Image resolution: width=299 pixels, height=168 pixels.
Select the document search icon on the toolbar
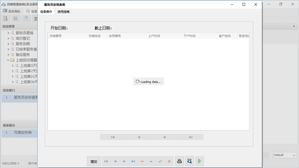pos(5,18)
